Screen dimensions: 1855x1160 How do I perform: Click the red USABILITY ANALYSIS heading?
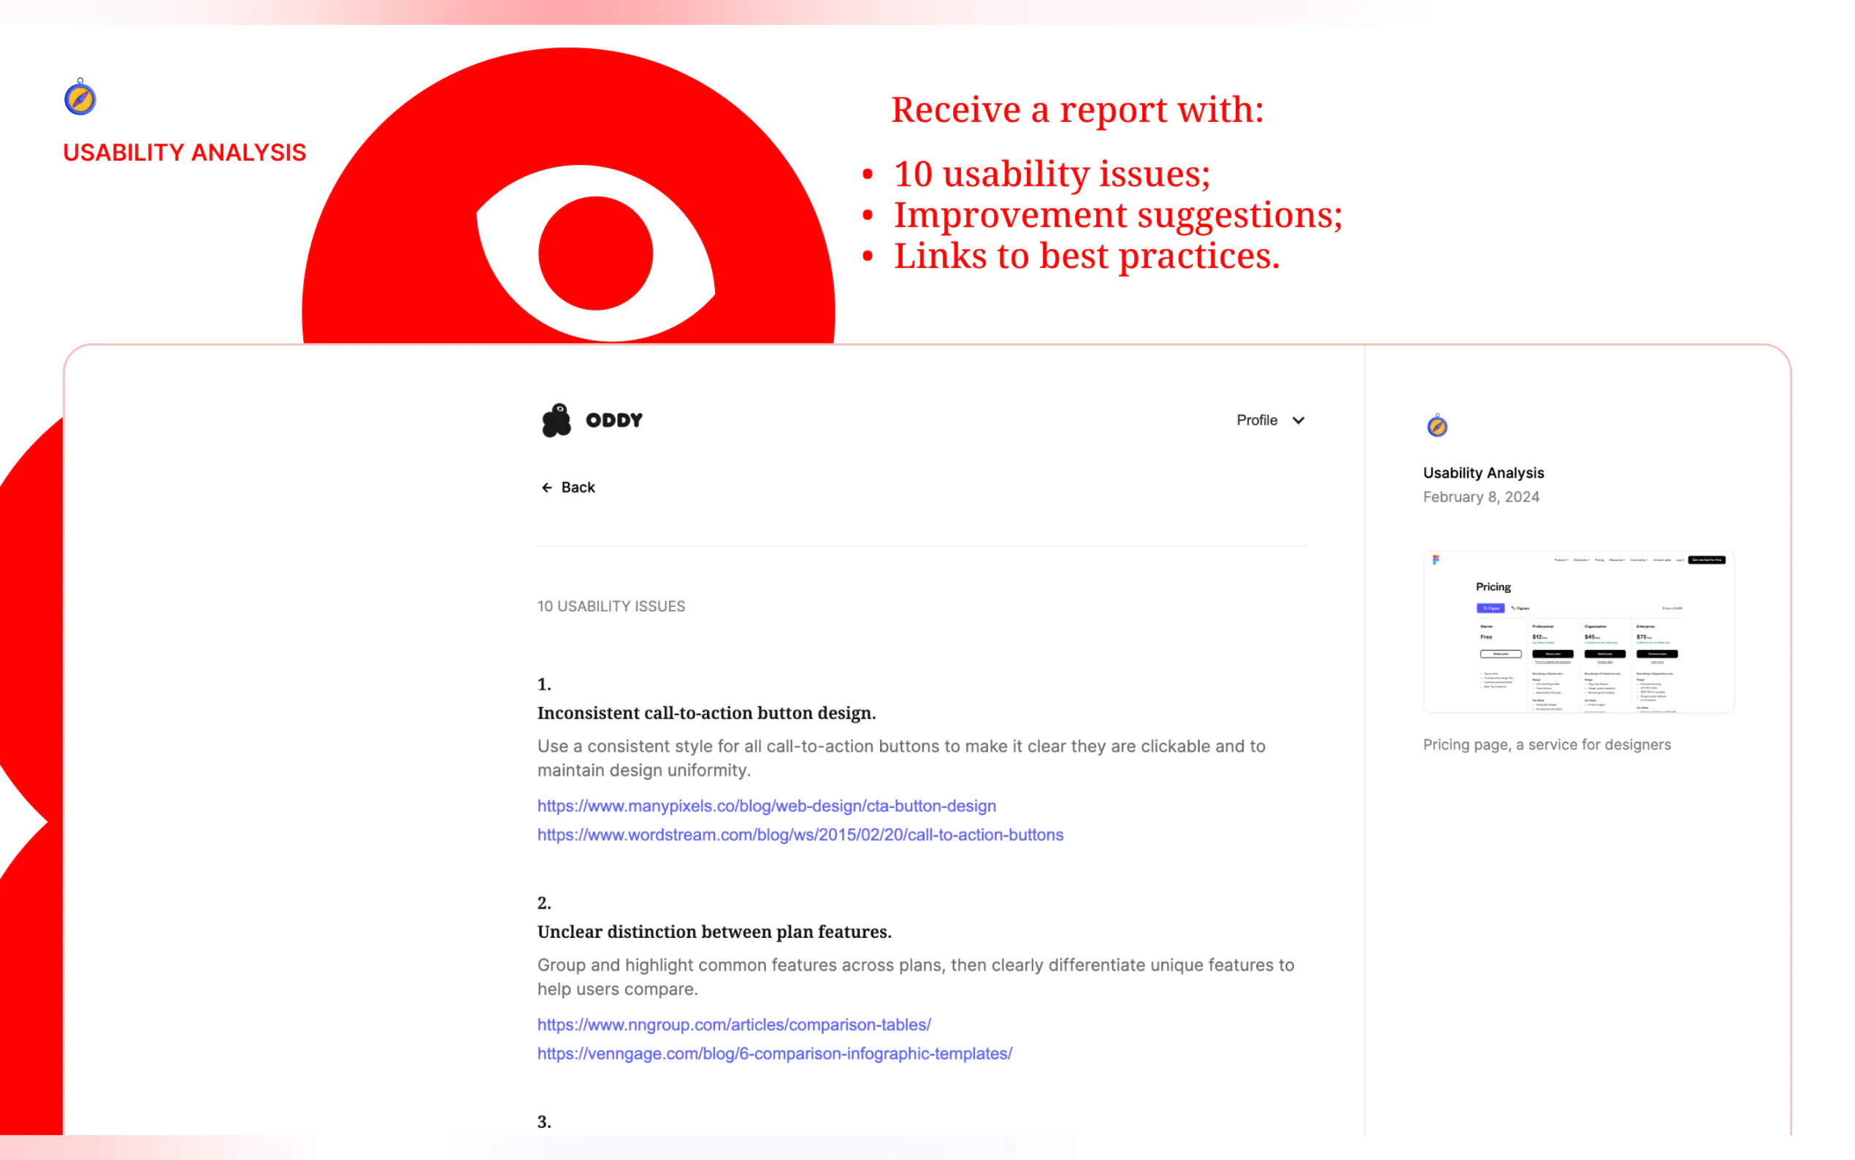tap(184, 153)
